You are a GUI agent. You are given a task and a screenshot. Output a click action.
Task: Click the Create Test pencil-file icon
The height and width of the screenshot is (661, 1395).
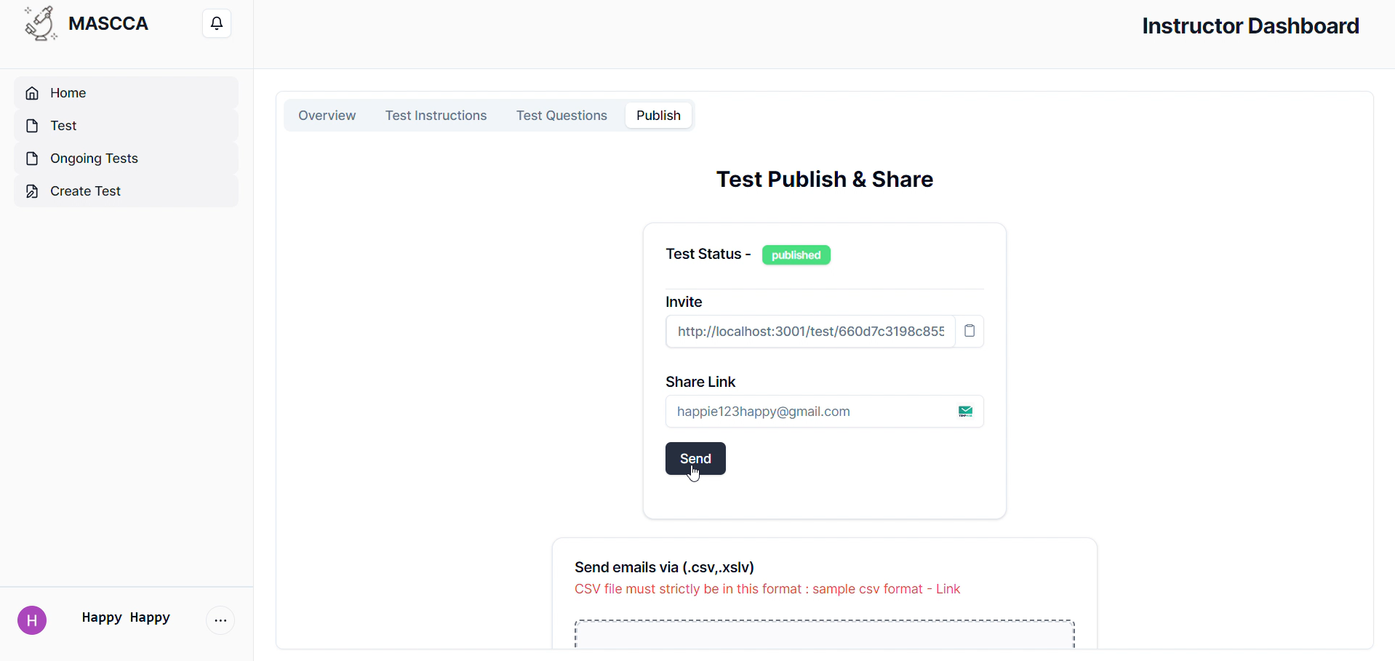32,191
